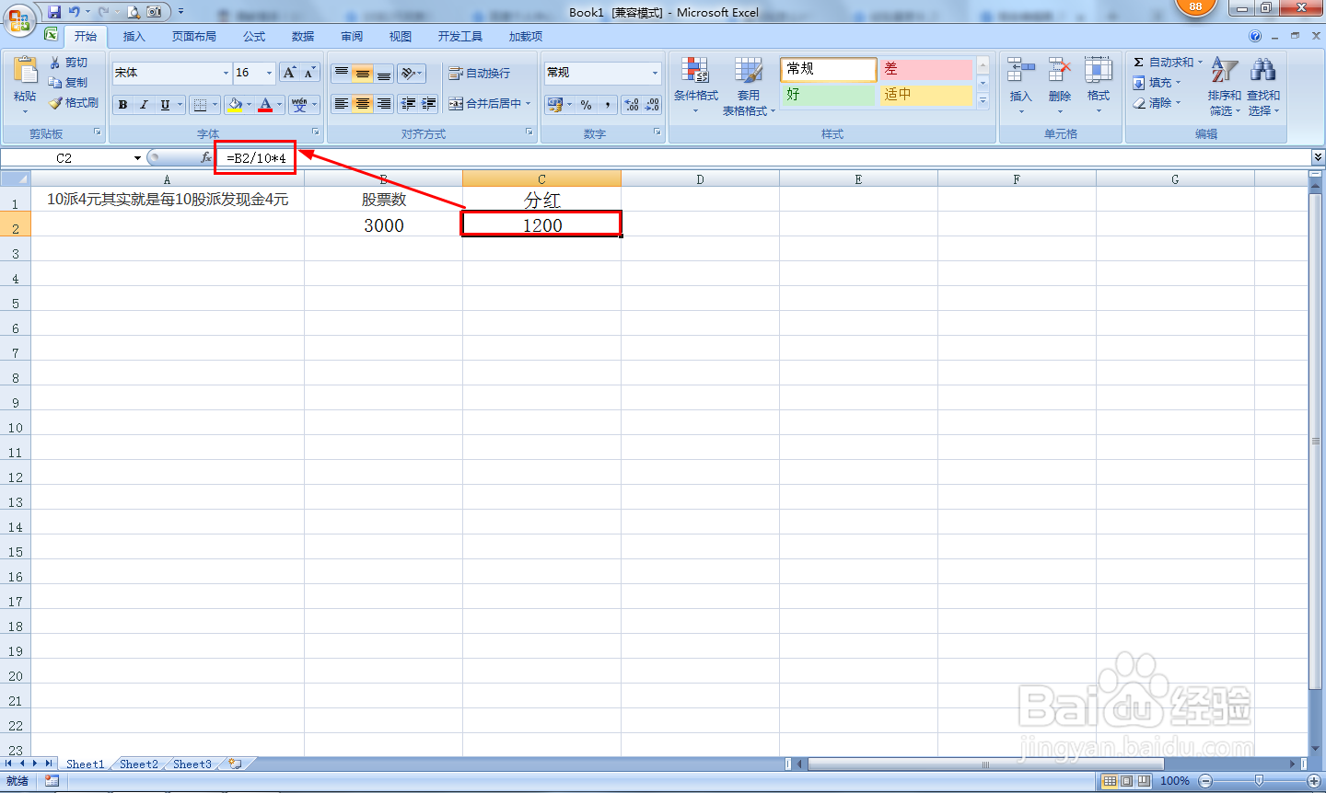Switch to Page Layout view in status bar

tap(1127, 781)
